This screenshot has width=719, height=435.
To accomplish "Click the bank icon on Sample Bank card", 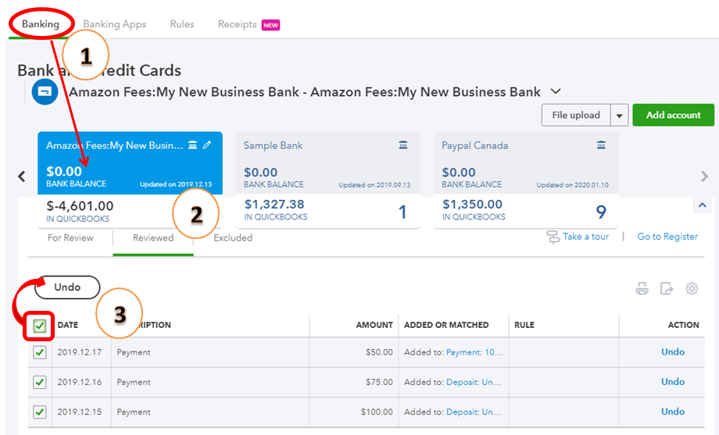I will (x=403, y=145).
